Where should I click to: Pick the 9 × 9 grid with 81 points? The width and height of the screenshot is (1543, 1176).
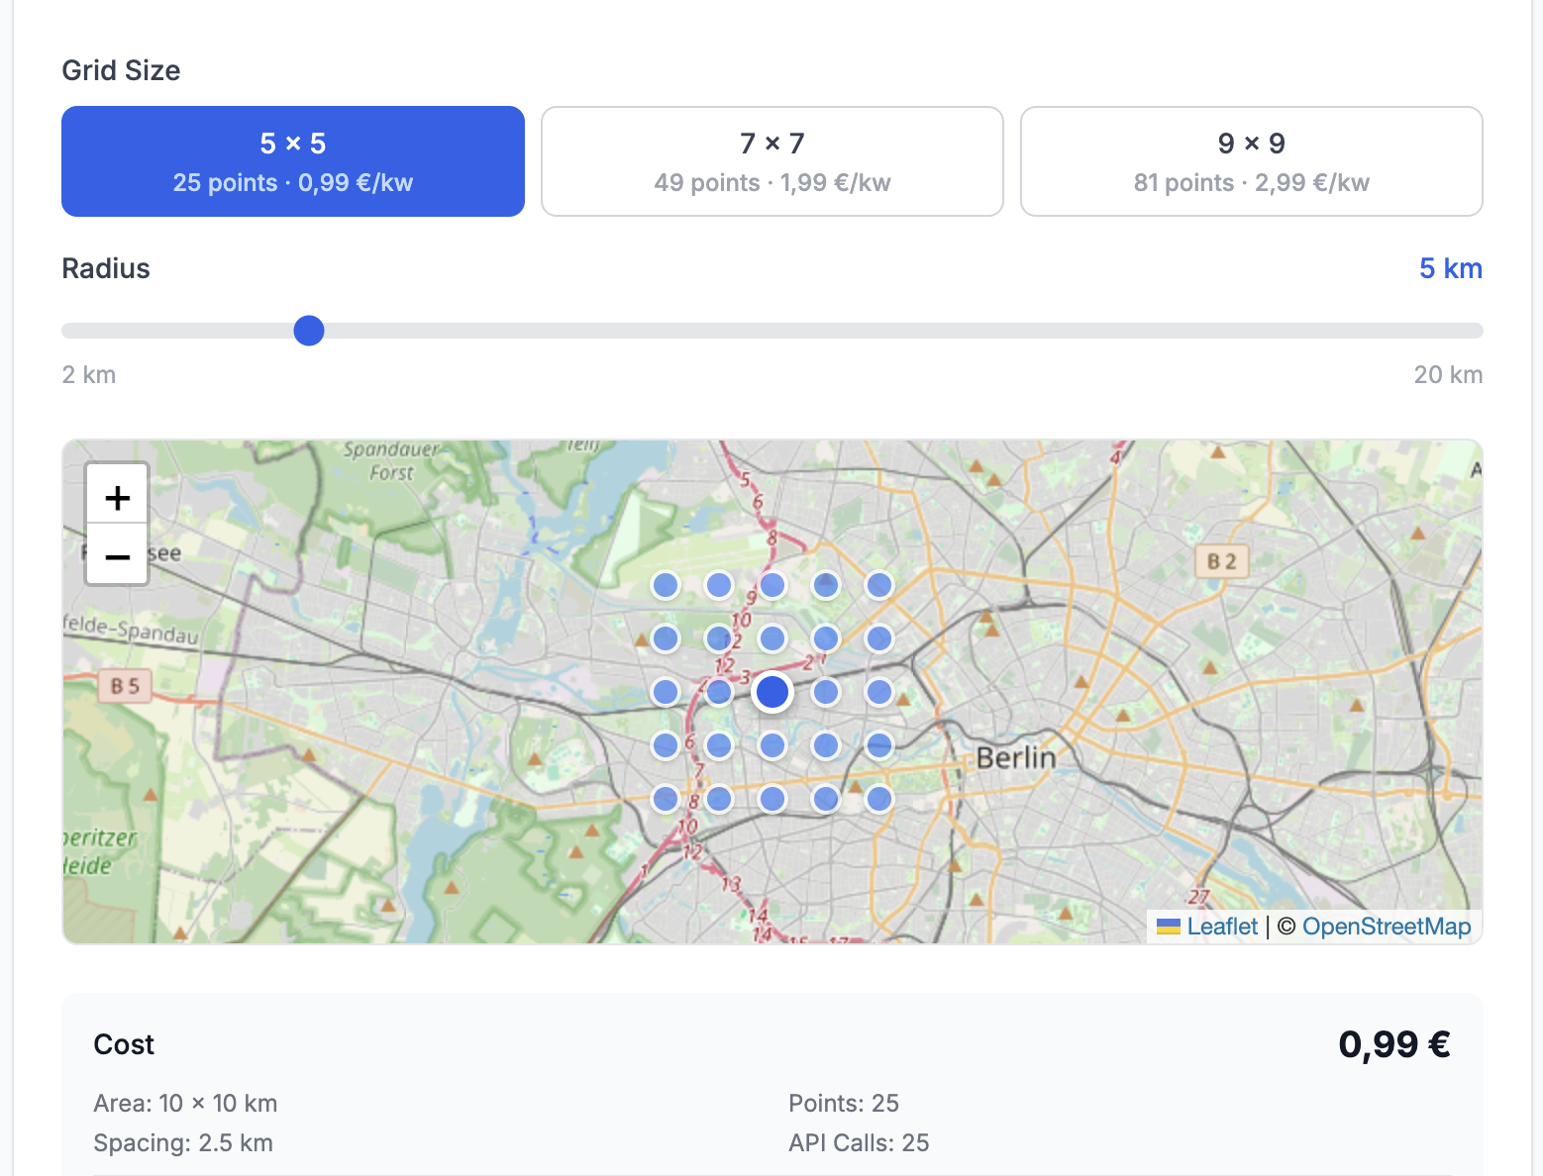pyautogui.click(x=1252, y=161)
